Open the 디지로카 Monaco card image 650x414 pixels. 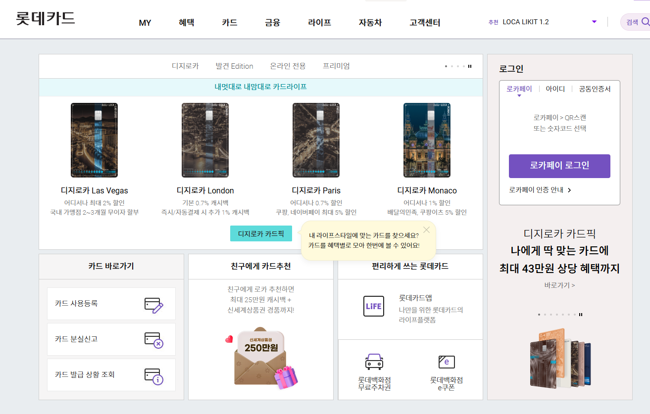click(x=427, y=140)
